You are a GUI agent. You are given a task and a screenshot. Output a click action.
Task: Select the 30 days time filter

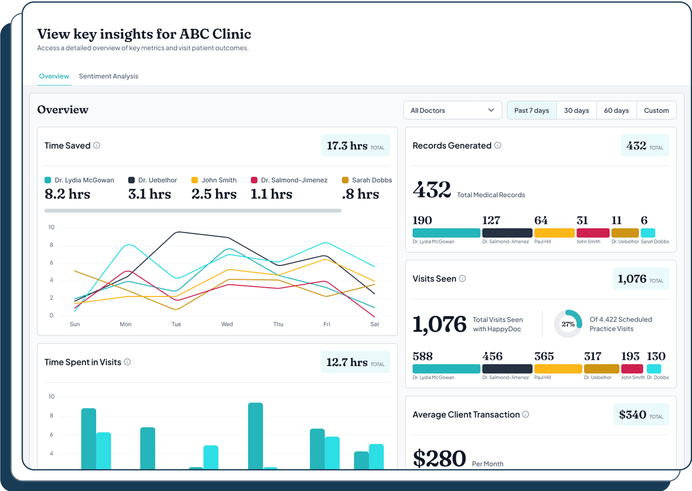pyautogui.click(x=576, y=110)
